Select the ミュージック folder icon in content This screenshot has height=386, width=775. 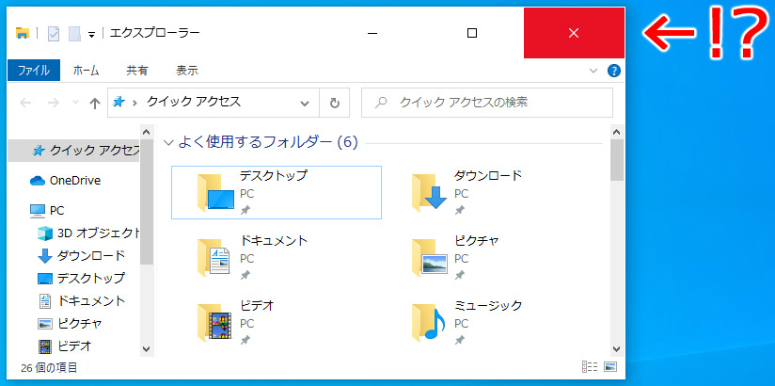(429, 322)
